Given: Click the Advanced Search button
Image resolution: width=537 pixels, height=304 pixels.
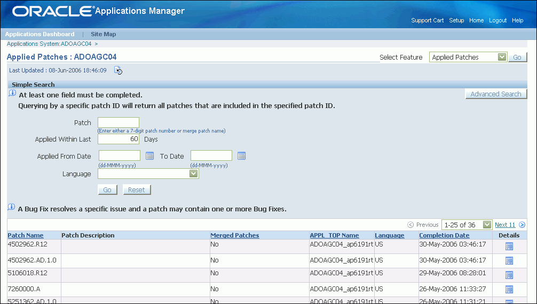Looking at the screenshot, I should point(496,94).
